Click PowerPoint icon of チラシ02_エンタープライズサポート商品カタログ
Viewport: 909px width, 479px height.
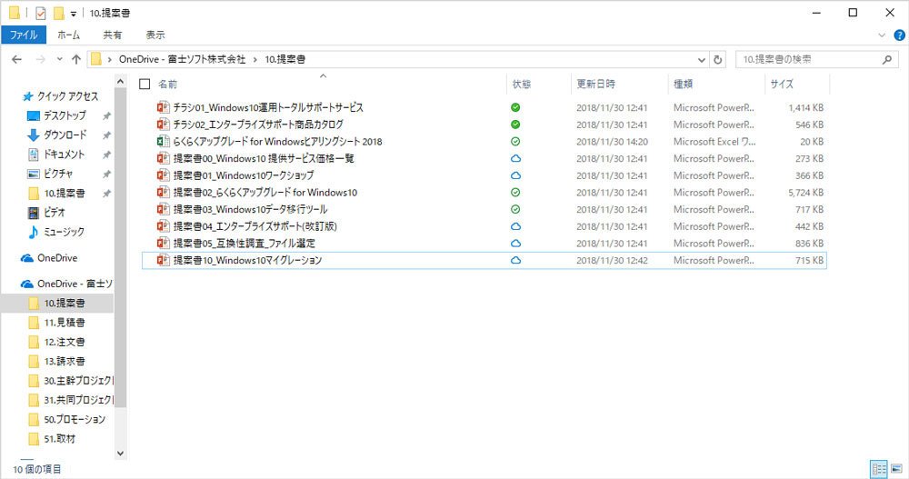point(163,125)
